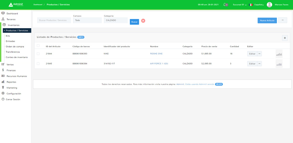Click the Finanzas dollar icon
293x143 pixels.
[x=3, y=70]
